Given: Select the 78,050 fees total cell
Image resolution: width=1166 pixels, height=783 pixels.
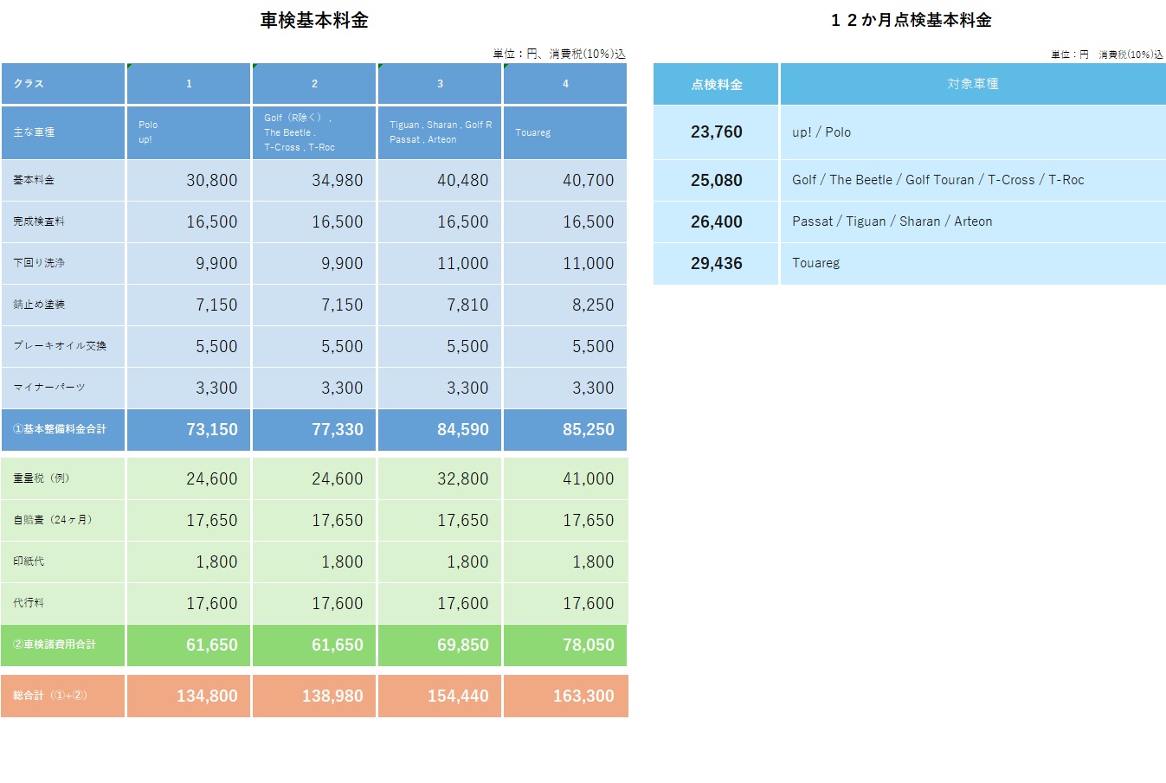Looking at the screenshot, I should (565, 645).
